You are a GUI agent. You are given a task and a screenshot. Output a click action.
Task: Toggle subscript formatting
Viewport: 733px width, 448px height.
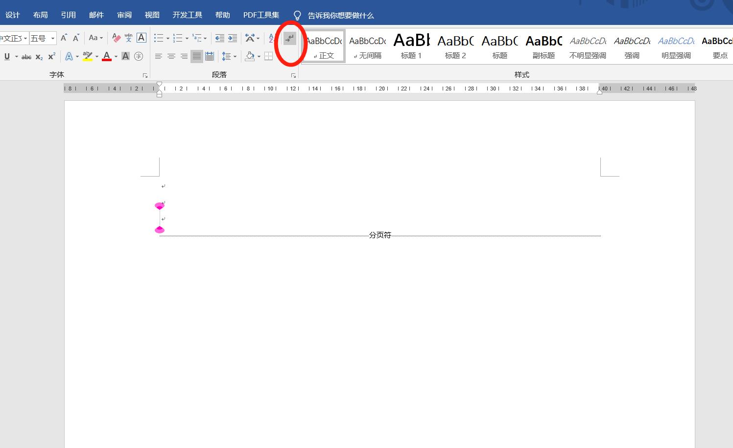coord(39,57)
